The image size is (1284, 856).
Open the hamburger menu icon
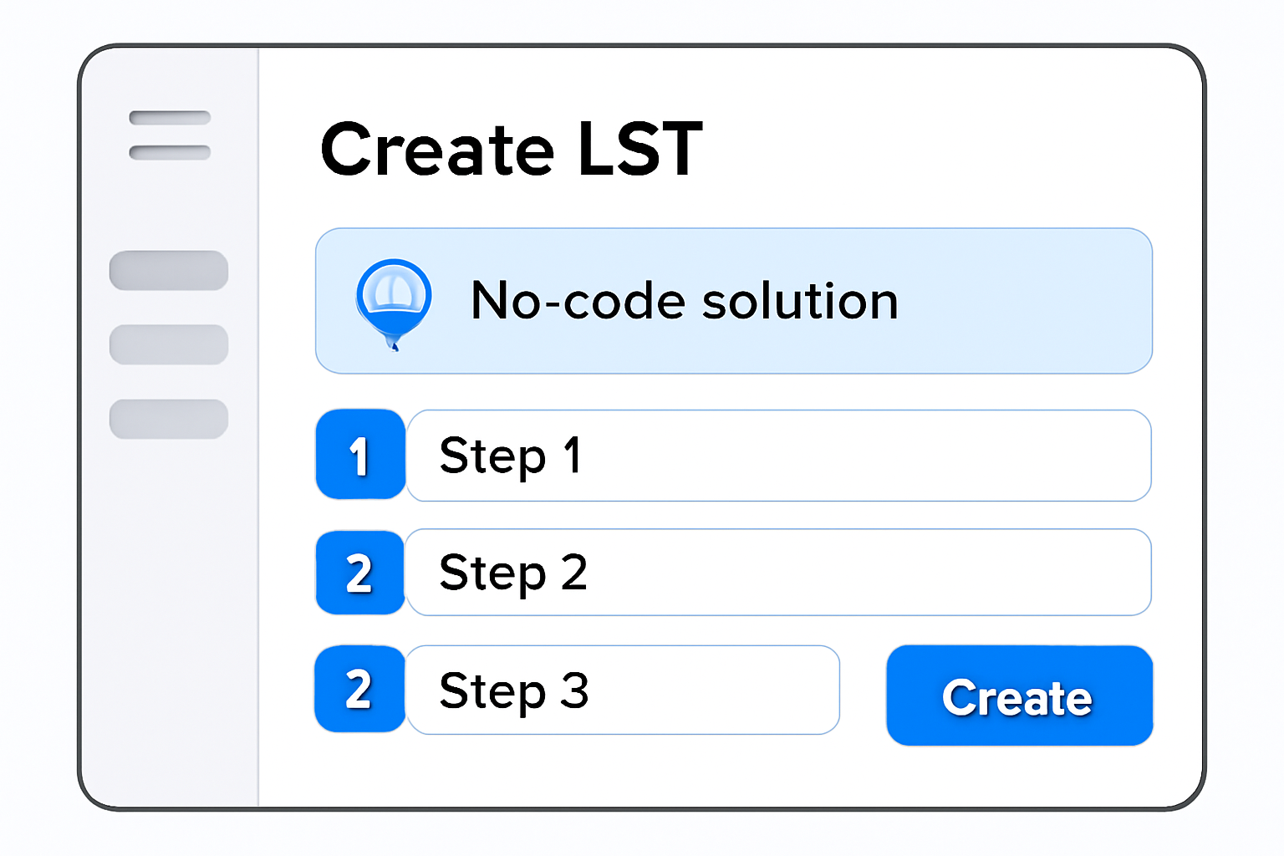click(x=170, y=135)
